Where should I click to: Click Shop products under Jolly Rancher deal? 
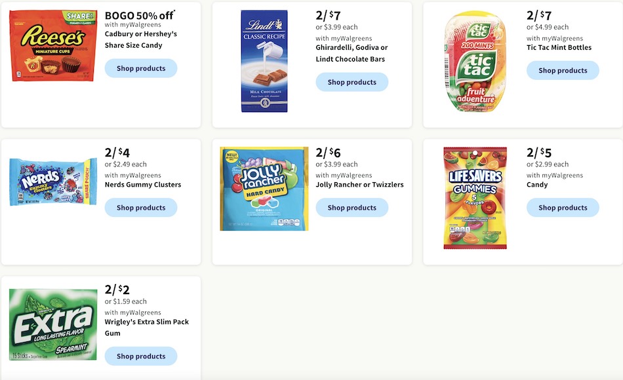point(352,207)
